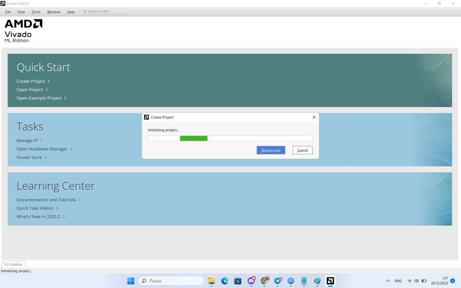Click the chevron next to Open Example Project
This screenshot has width=461, height=288.
(65, 98)
